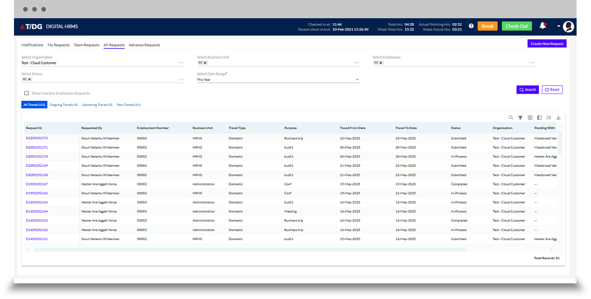Select the All Requests tab
Image resolution: width=591 pixels, height=299 pixels.
[114, 45]
